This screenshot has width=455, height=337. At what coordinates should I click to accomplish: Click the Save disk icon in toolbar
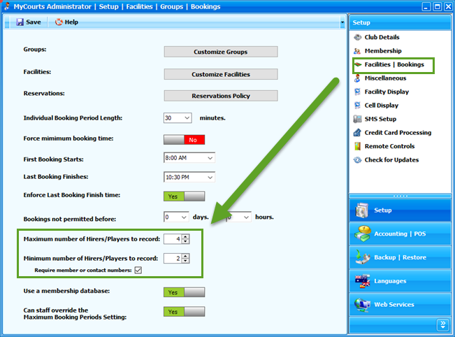20,22
